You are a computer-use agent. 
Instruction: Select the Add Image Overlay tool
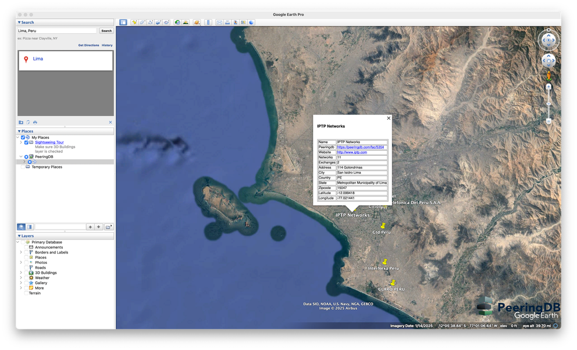click(158, 23)
